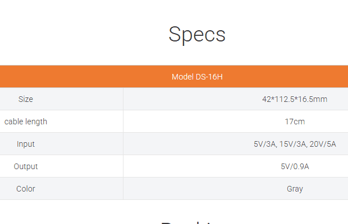The image size is (348, 224).
Task: Click the word length in row label
Action: (x=36, y=122)
